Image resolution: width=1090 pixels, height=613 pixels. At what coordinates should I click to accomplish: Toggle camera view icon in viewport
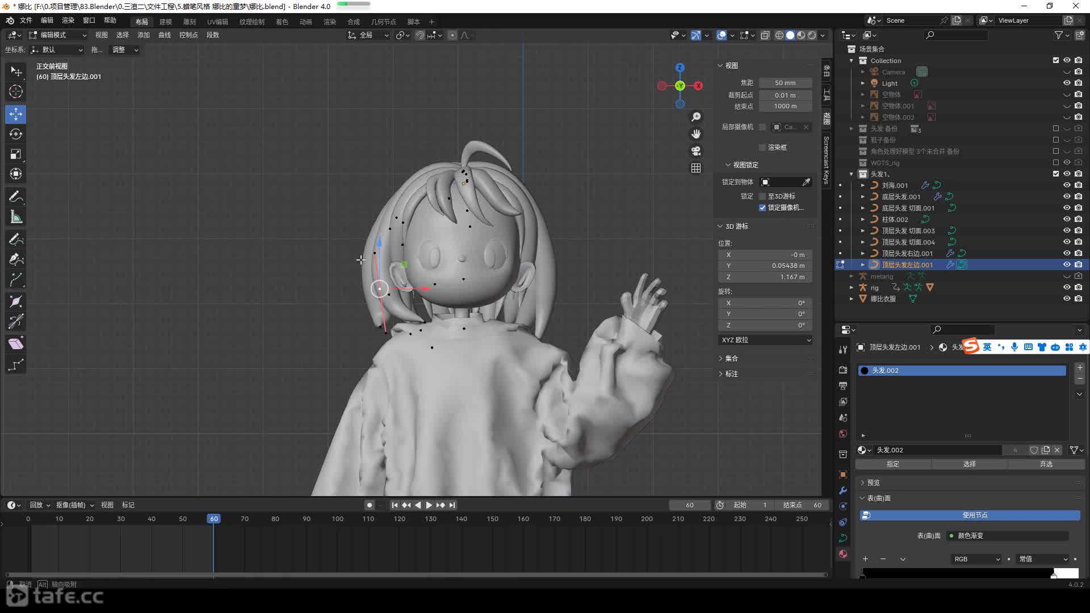coord(696,151)
